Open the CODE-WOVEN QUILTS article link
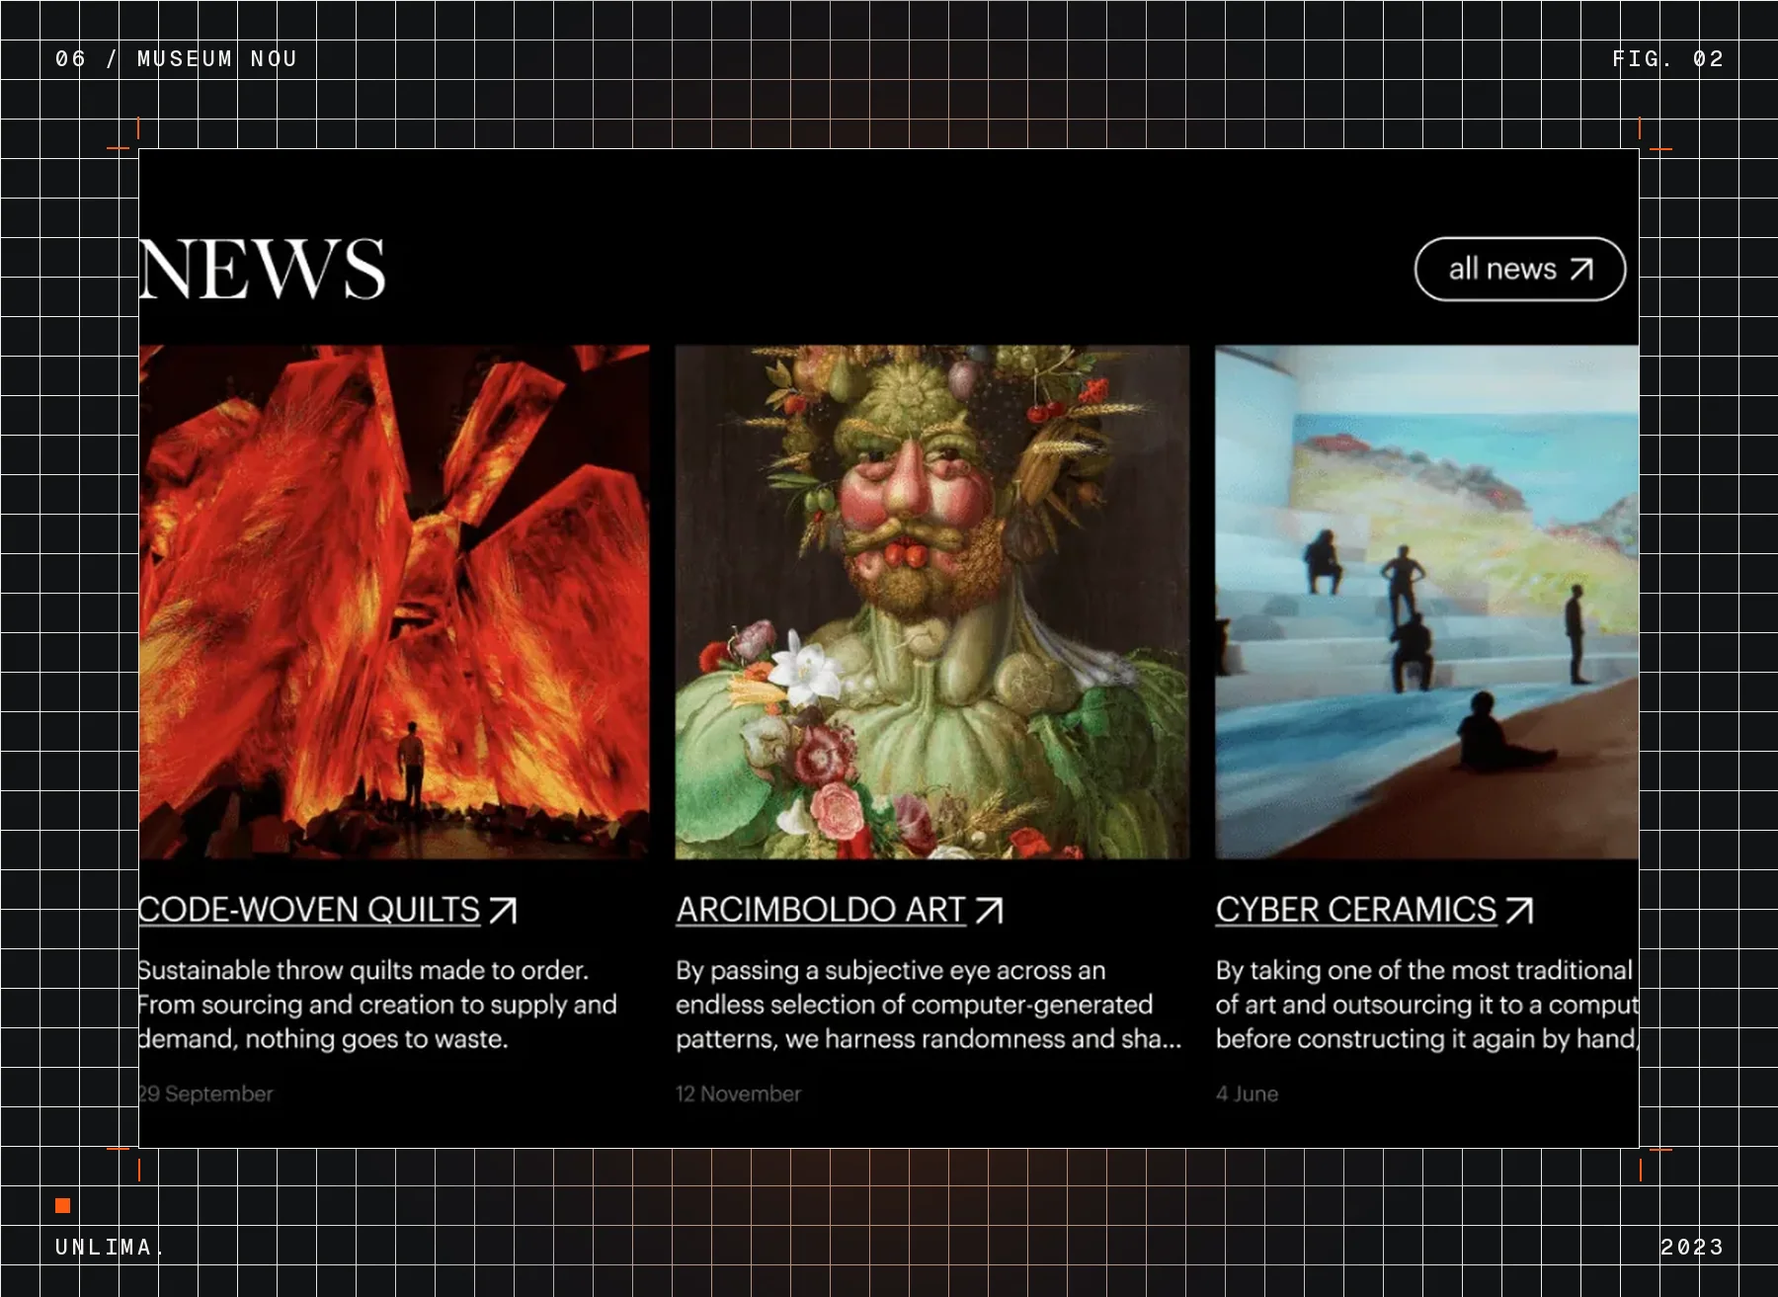Image resolution: width=1778 pixels, height=1297 pixels. tap(310, 910)
